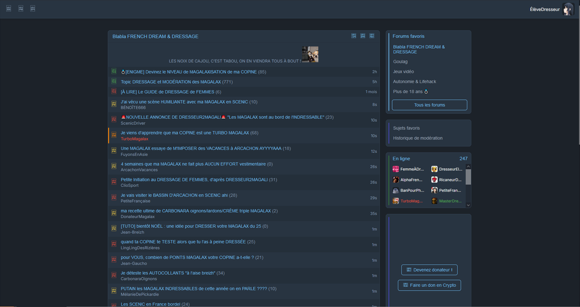Click the Faire un don en Crypto button
580x307 pixels.
tap(429, 285)
